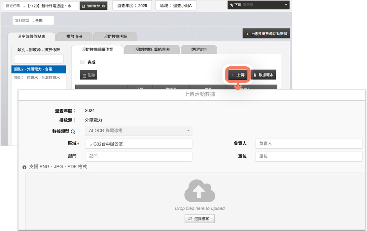Click the magnifier icon beside 數據類型
This screenshot has width=367, height=231.
[73, 132]
